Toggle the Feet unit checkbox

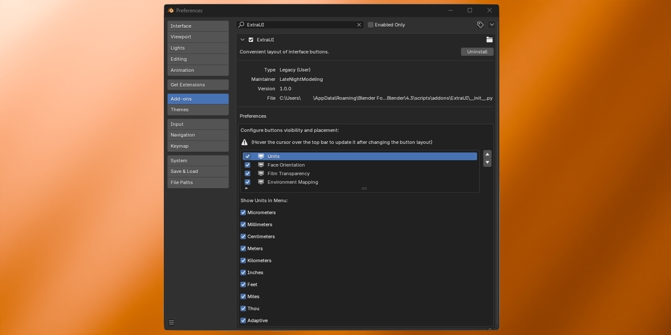point(243,285)
